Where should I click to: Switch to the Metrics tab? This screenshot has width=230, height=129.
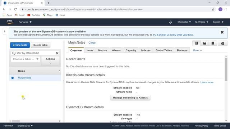point(102,50)
